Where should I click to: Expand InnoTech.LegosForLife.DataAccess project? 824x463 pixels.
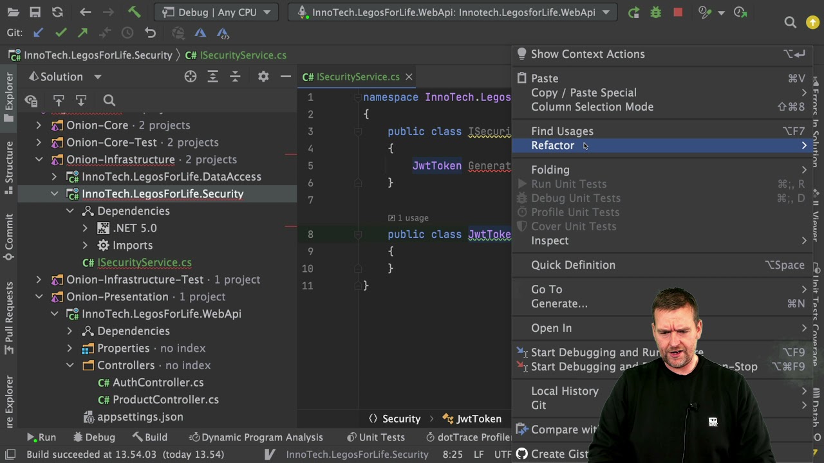point(54,177)
